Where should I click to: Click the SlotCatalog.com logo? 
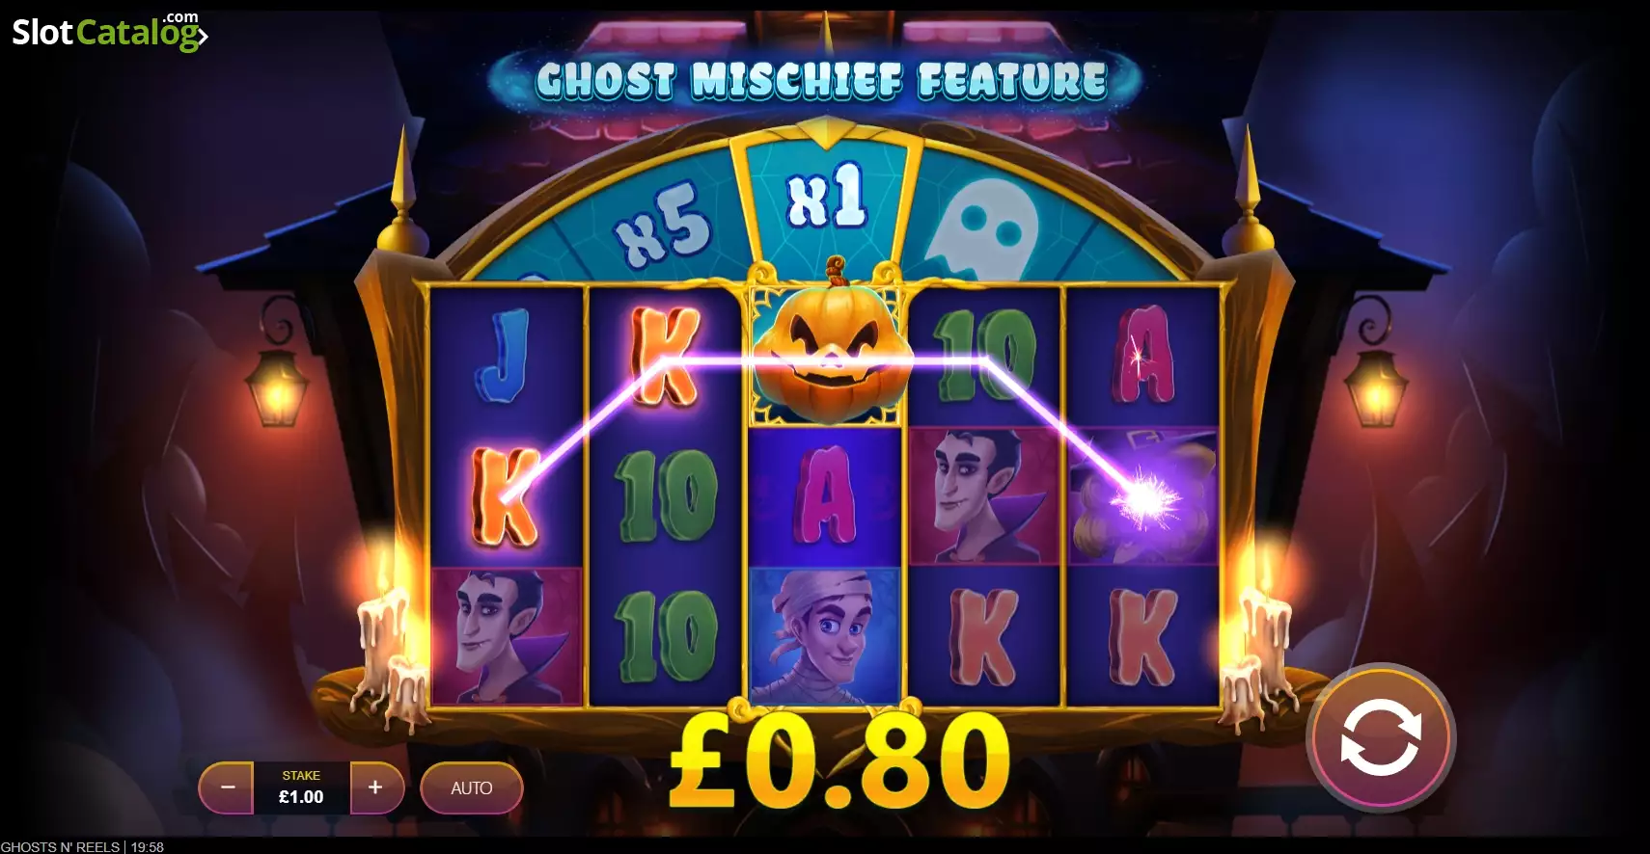[x=109, y=31]
